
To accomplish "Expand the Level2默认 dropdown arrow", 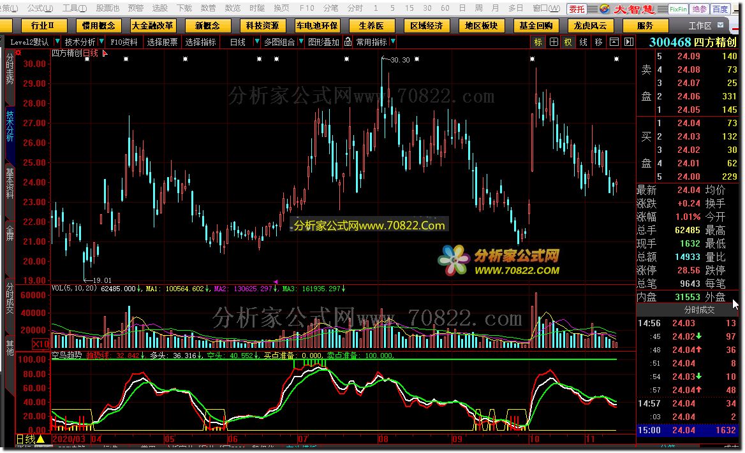I will click(57, 42).
